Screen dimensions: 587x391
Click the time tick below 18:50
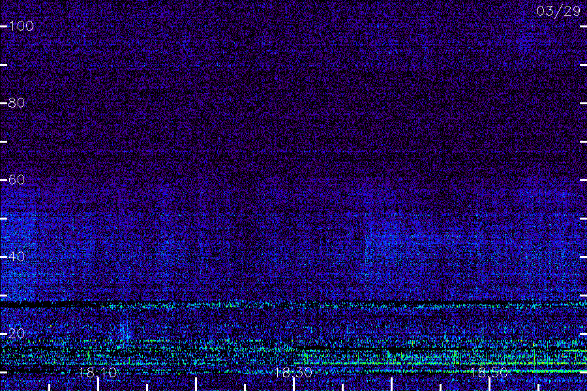489,384
